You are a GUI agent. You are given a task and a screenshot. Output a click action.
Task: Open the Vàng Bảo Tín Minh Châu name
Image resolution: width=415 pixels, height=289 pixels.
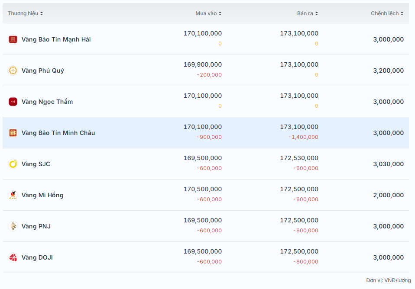(58, 133)
